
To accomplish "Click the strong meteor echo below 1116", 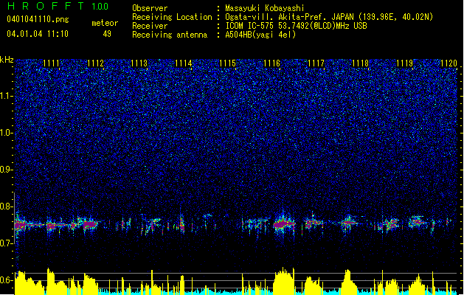I will 283,224.
